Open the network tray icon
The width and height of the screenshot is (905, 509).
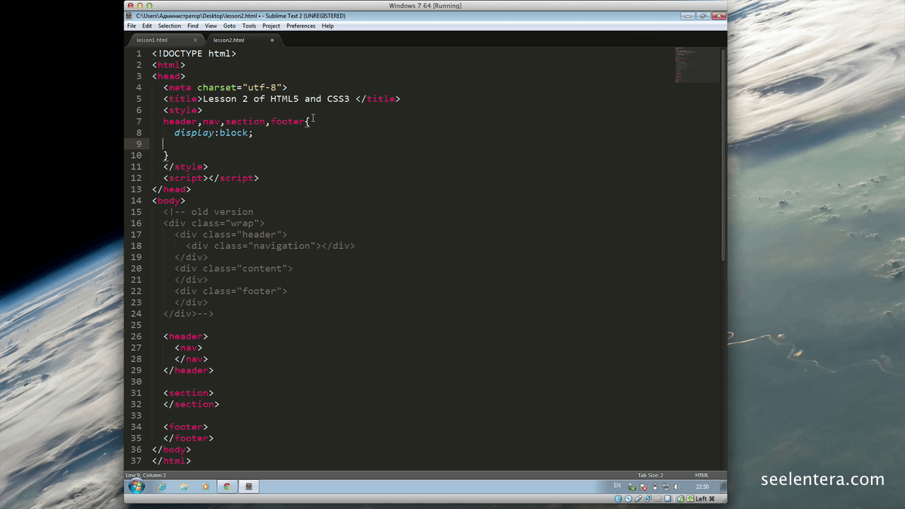[666, 487]
